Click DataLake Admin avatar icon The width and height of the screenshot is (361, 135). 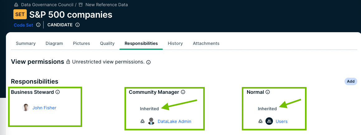point(151,121)
